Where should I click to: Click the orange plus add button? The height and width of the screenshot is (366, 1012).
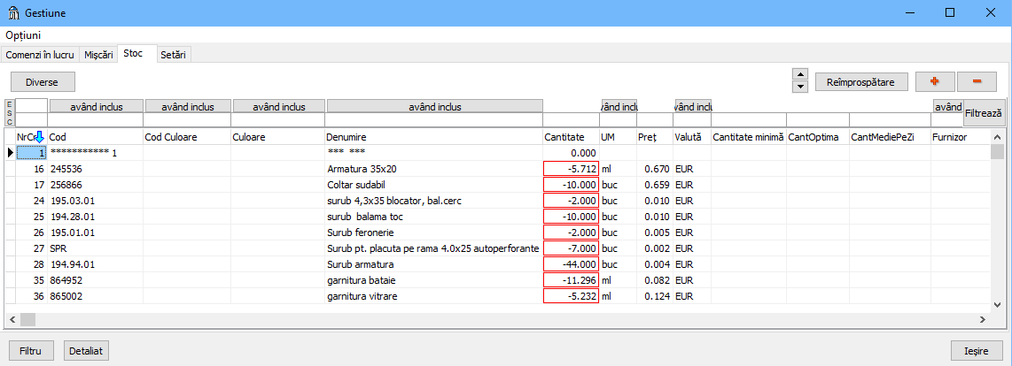click(x=934, y=81)
